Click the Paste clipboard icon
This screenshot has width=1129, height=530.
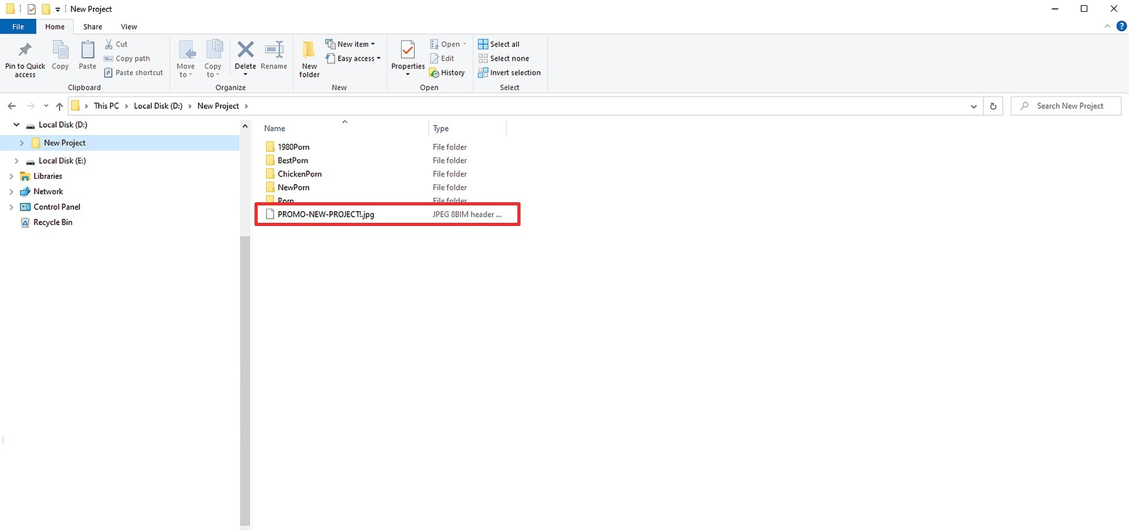88,50
